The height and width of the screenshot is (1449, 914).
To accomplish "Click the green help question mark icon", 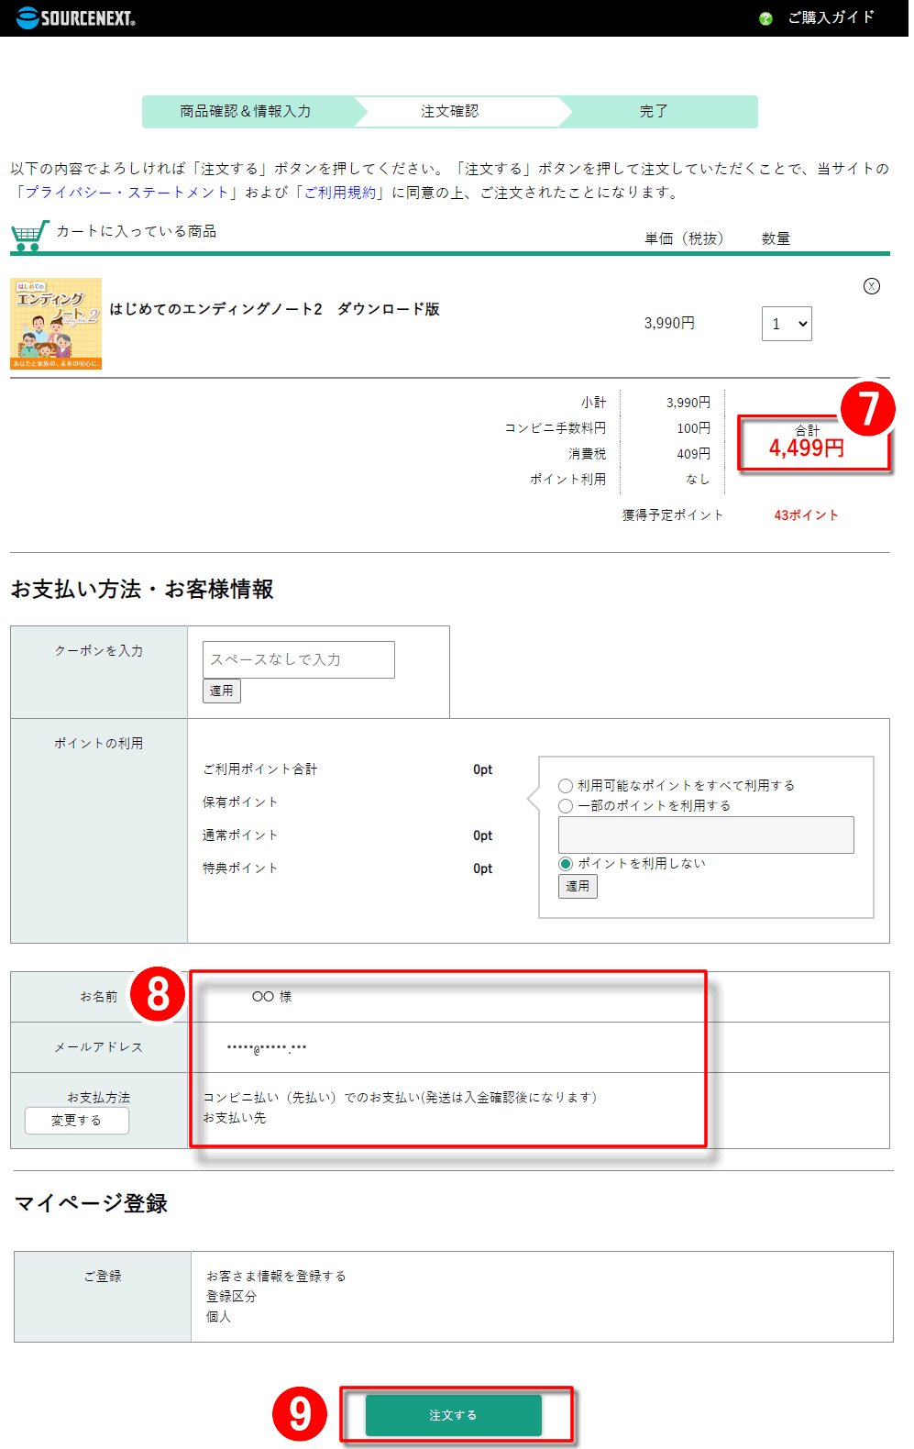I will pos(765,18).
